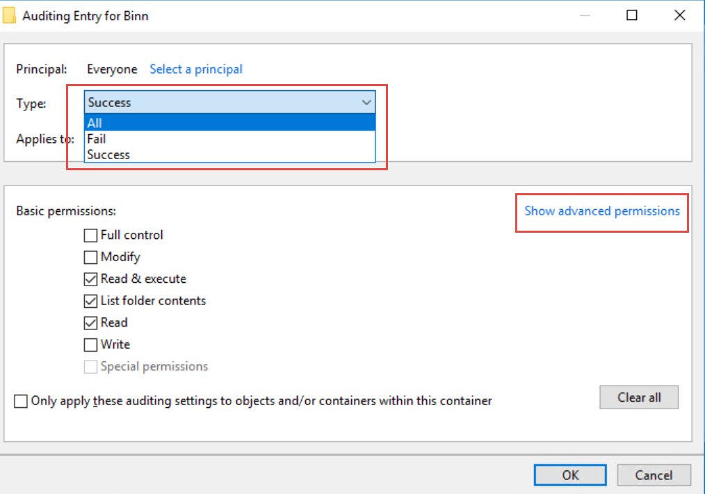Click Show advanced permissions link
The height and width of the screenshot is (494, 705).
[x=602, y=211]
